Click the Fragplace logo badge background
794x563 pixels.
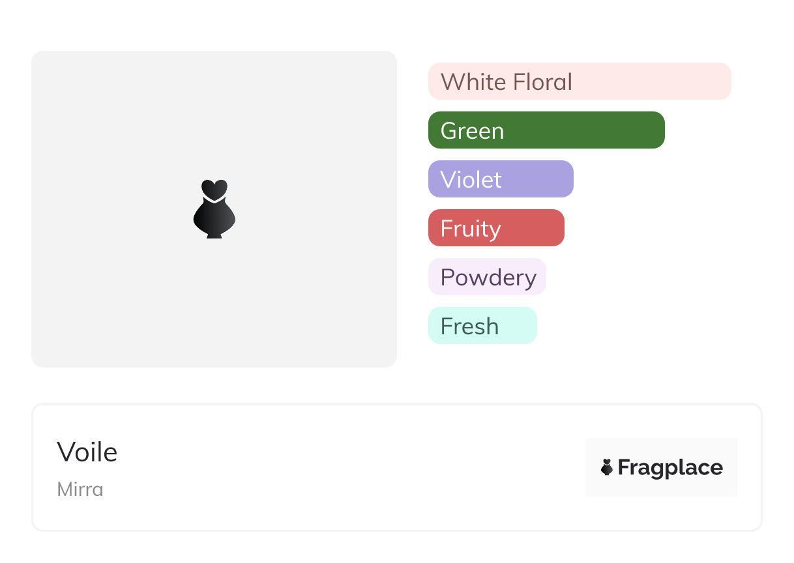662,467
